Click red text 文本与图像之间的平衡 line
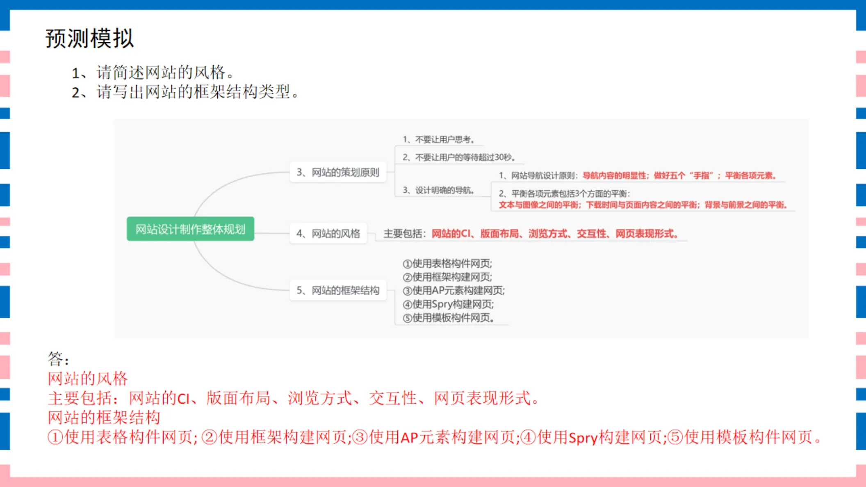Screen dimensions: 866x487 point(643,205)
